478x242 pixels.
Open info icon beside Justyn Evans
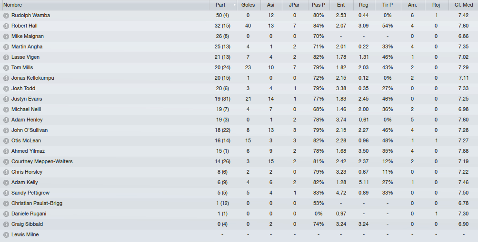6,99
